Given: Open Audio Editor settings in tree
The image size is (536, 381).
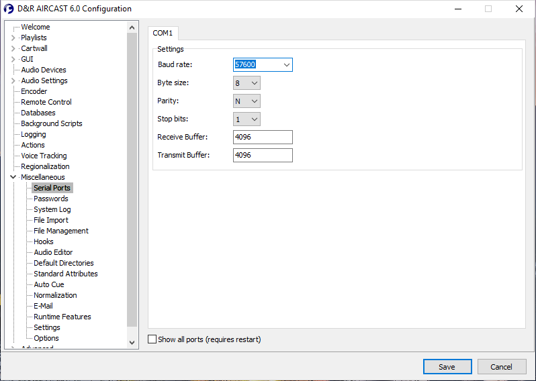Looking at the screenshot, I should (53, 252).
